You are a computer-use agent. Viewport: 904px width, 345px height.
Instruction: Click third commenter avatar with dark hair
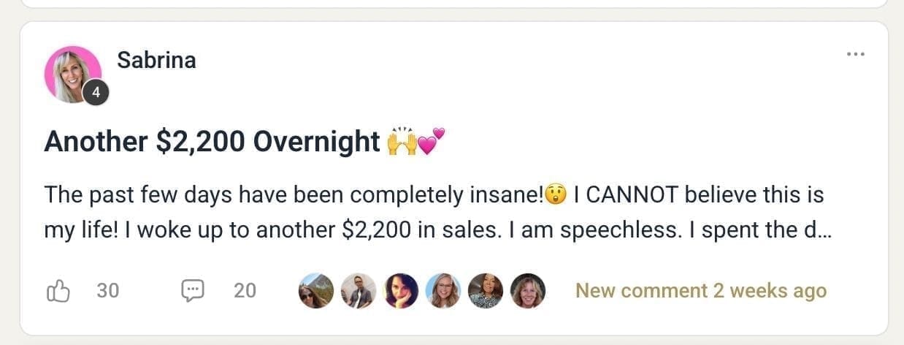(401, 291)
